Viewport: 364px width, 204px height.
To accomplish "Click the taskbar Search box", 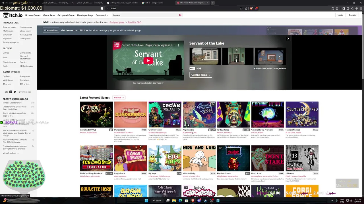I will (157, 201).
